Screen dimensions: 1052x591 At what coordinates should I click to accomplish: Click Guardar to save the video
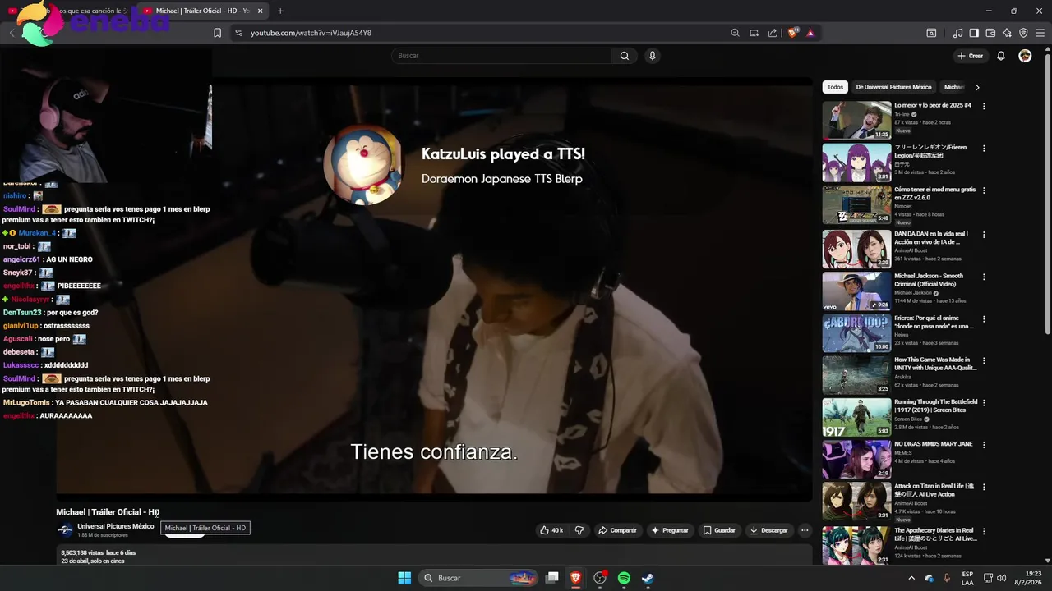pyautogui.click(x=719, y=530)
